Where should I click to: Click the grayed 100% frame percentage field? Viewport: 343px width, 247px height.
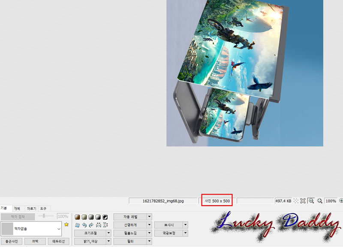click(x=63, y=217)
